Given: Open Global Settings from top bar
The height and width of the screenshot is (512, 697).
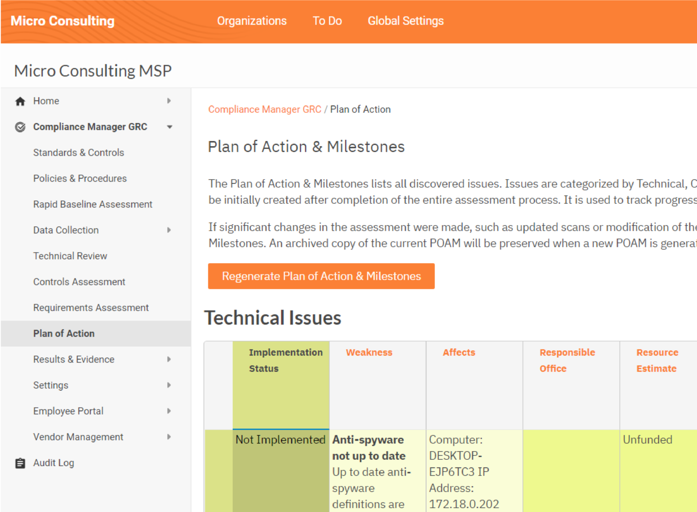Looking at the screenshot, I should coord(405,20).
